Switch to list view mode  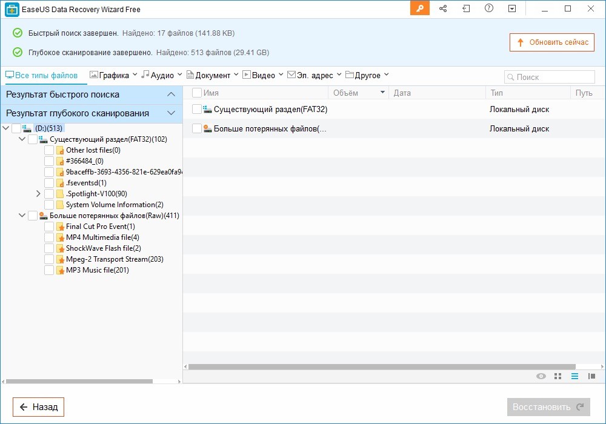point(574,376)
